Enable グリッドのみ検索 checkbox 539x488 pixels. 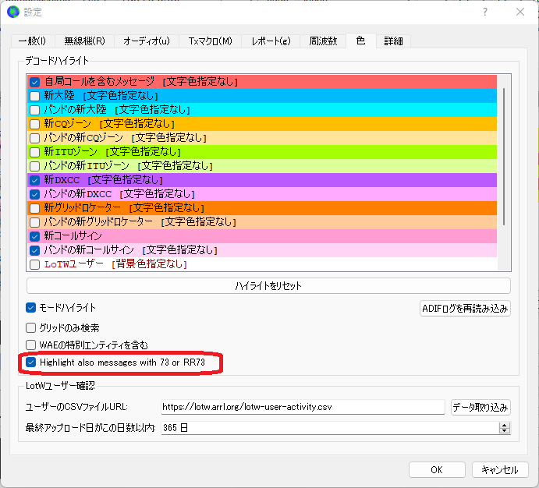(x=31, y=328)
